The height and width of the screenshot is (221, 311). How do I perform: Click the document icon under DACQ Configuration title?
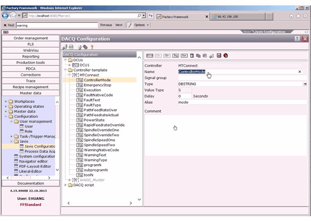pos(79,47)
